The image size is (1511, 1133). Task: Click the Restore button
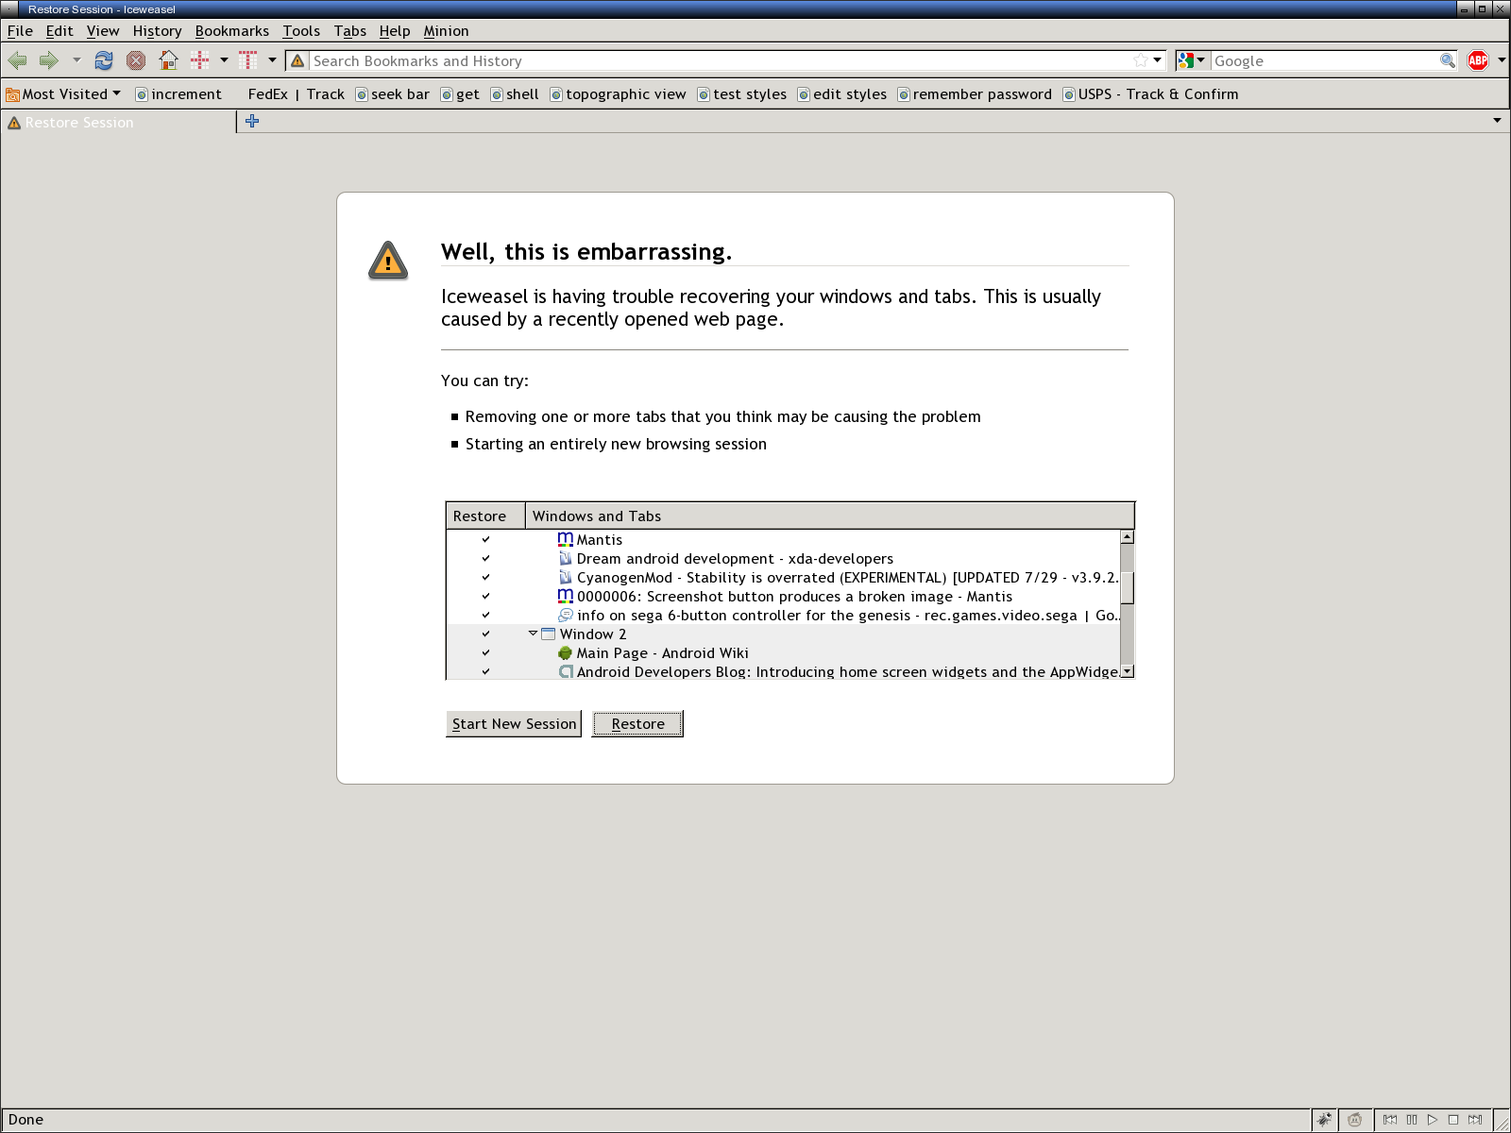pyautogui.click(x=637, y=724)
